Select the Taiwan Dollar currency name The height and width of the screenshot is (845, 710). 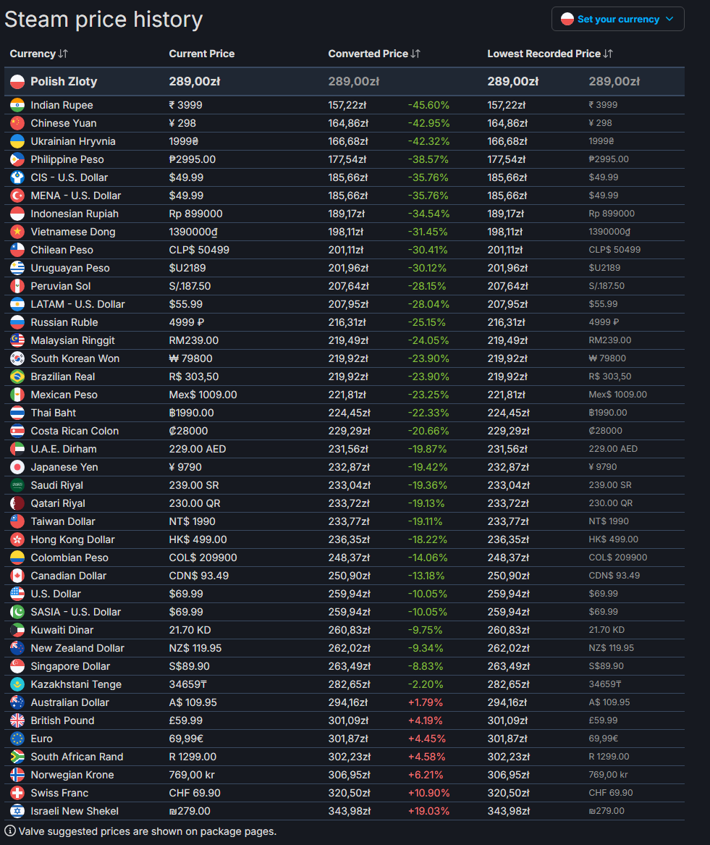[62, 521]
